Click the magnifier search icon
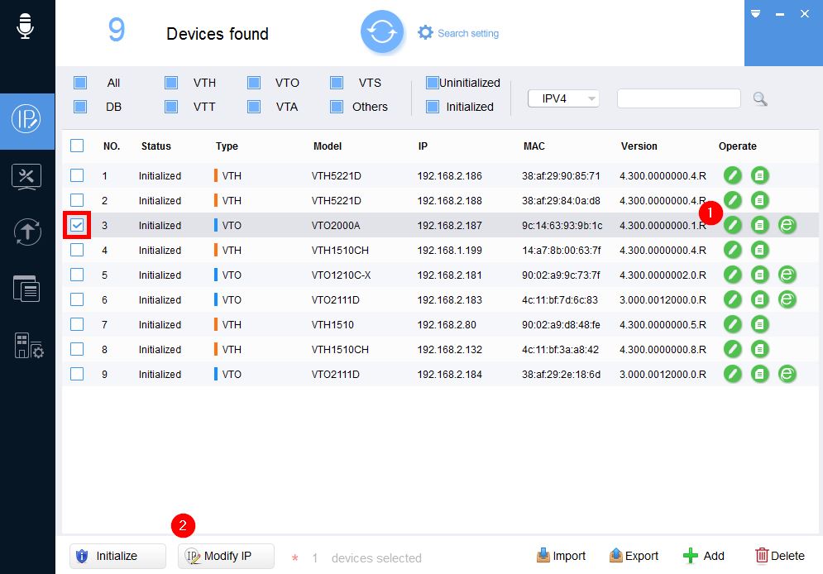823x574 pixels. click(x=760, y=98)
